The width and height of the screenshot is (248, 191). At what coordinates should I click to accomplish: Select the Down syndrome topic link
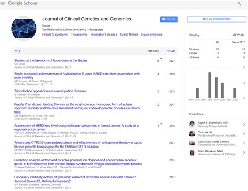coord(152,35)
